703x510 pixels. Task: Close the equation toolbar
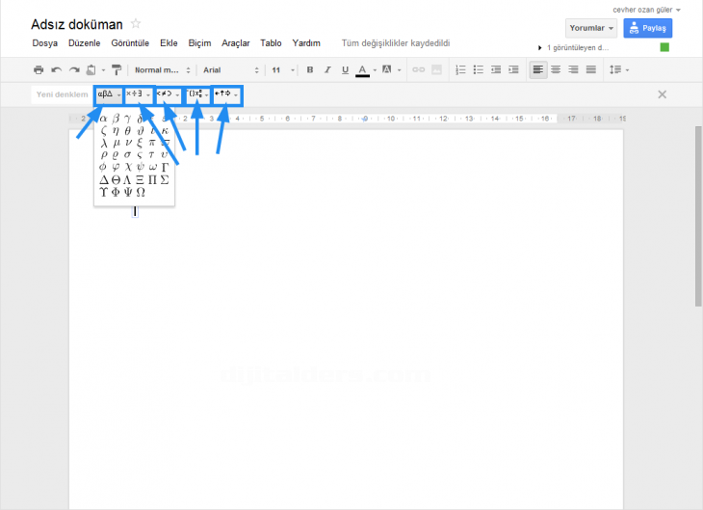pyautogui.click(x=663, y=94)
